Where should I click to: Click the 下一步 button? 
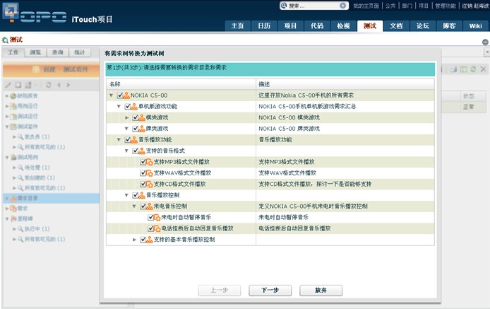pyautogui.click(x=270, y=290)
